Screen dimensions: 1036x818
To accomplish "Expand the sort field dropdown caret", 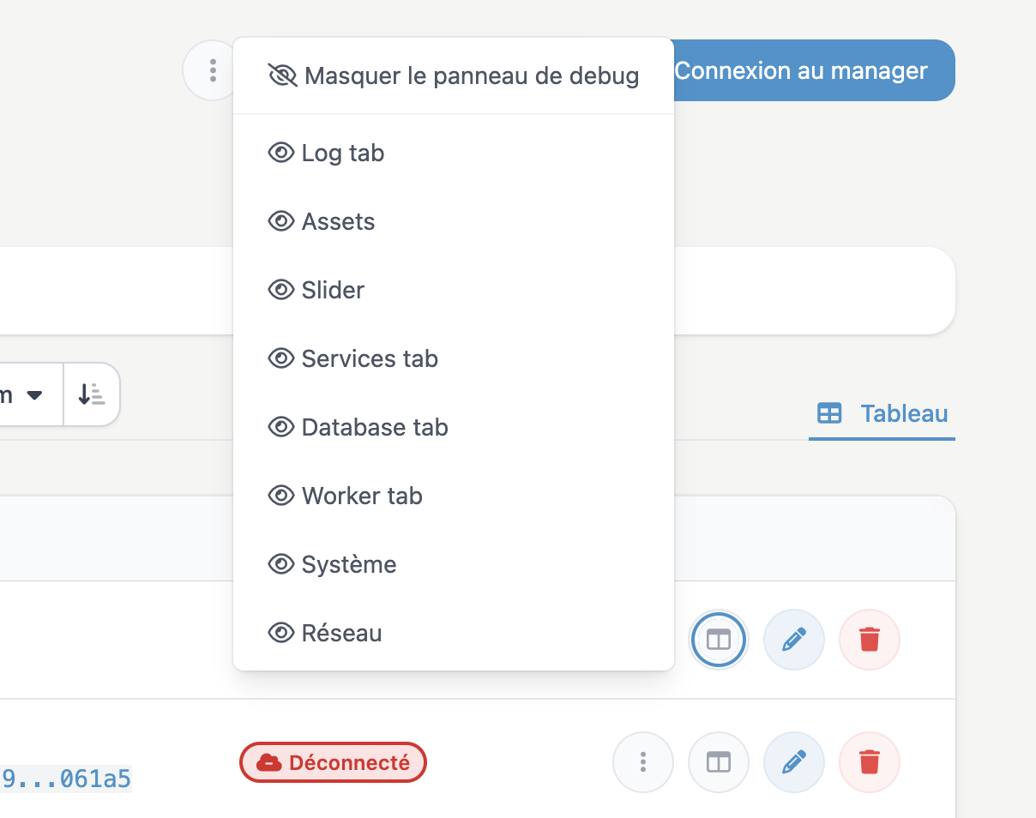I will click(x=34, y=395).
